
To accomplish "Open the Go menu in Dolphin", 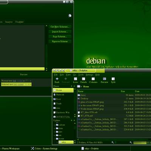I will click(75, 75).
